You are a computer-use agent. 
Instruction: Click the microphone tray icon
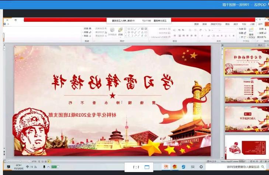coord(44,167)
